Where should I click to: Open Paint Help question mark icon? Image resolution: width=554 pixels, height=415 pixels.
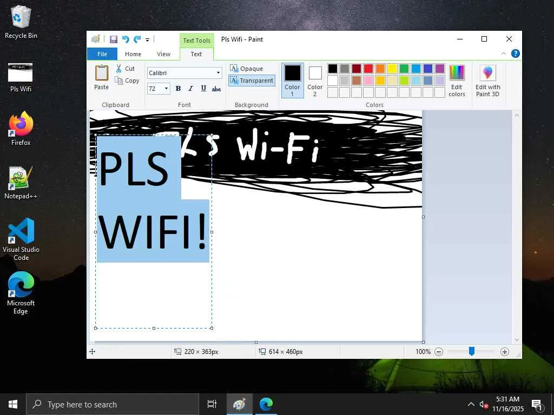coord(516,53)
